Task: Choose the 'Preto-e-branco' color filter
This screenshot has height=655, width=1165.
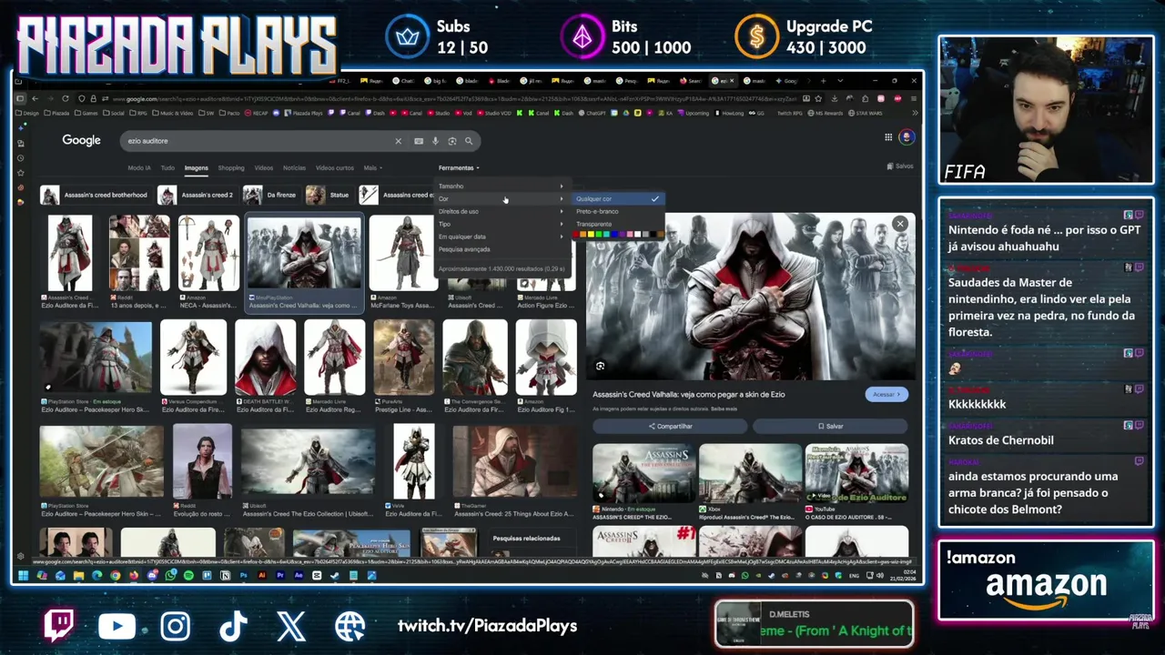Action: 597,211
